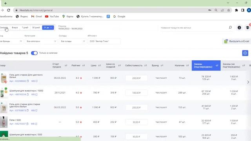The image size is (251, 141).
Task: Open a new browser tab
Action: [5, 3]
